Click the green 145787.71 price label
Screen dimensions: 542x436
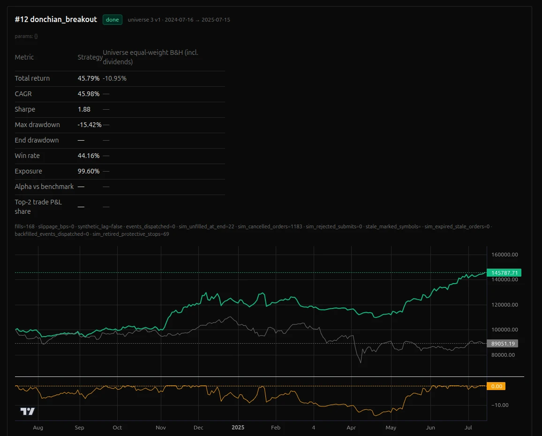click(504, 273)
